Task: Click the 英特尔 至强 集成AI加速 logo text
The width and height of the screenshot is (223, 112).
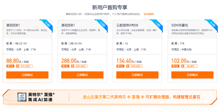Action: coord(41,97)
